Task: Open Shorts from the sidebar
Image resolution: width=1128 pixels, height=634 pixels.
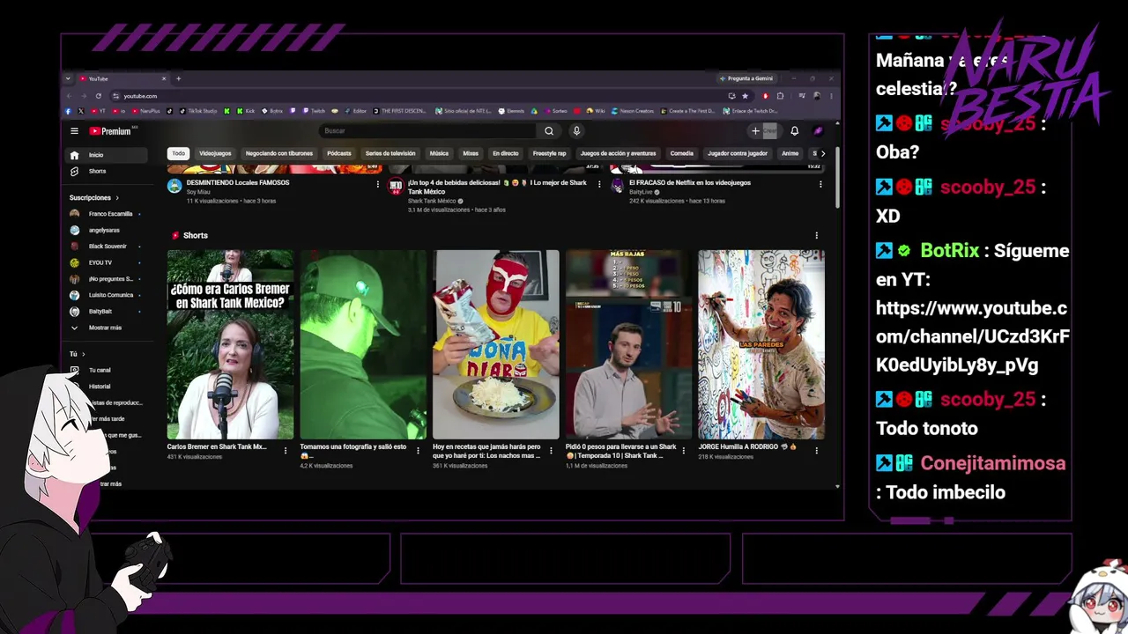Action: [x=108, y=171]
